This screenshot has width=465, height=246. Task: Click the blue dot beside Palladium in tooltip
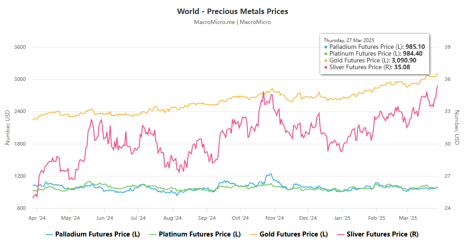click(x=327, y=47)
